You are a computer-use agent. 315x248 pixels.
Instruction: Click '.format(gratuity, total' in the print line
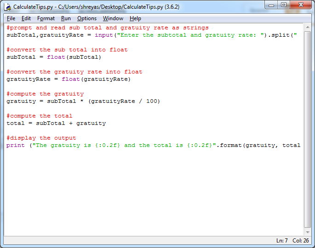coord(258,145)
